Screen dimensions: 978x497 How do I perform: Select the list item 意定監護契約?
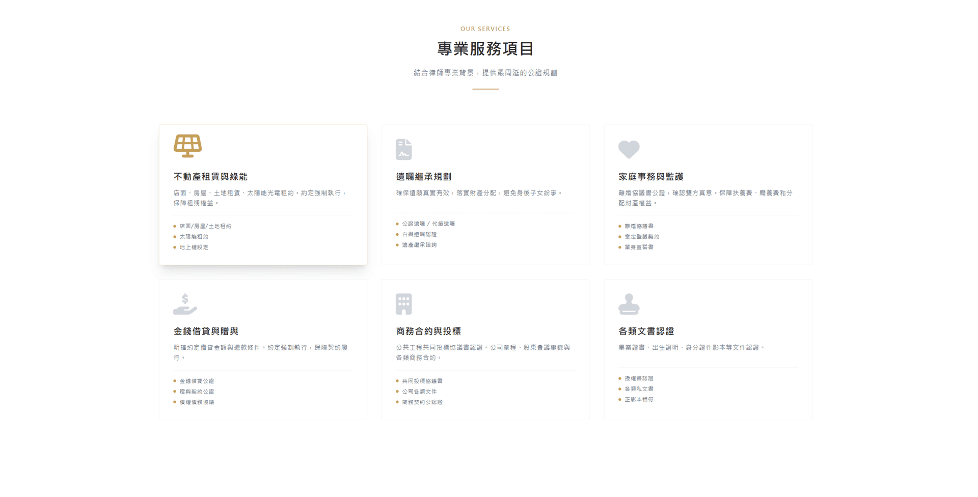point(642,237)
